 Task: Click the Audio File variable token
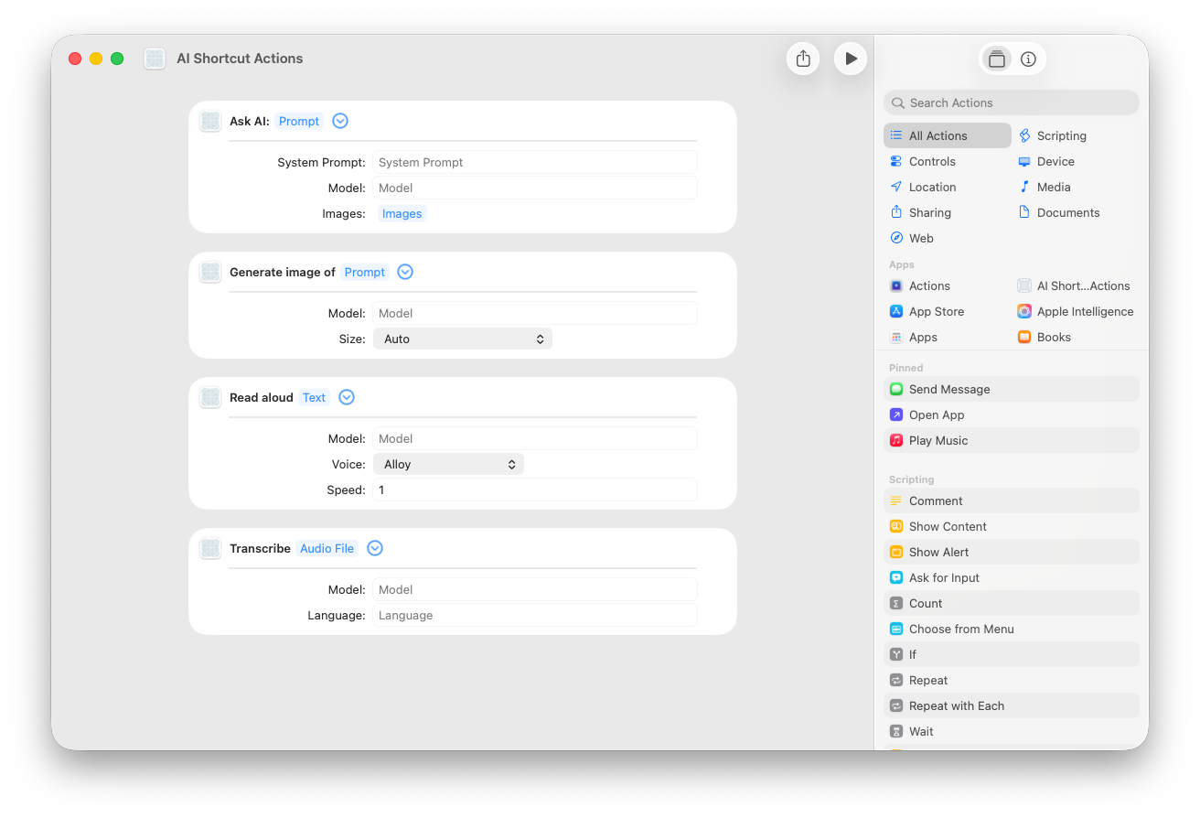(327, 549)
